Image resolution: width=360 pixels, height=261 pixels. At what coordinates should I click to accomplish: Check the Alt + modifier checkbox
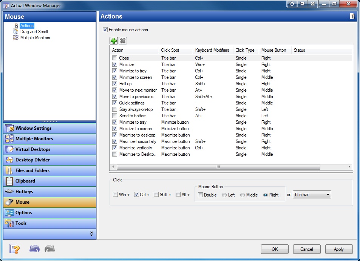click(178, 195)
